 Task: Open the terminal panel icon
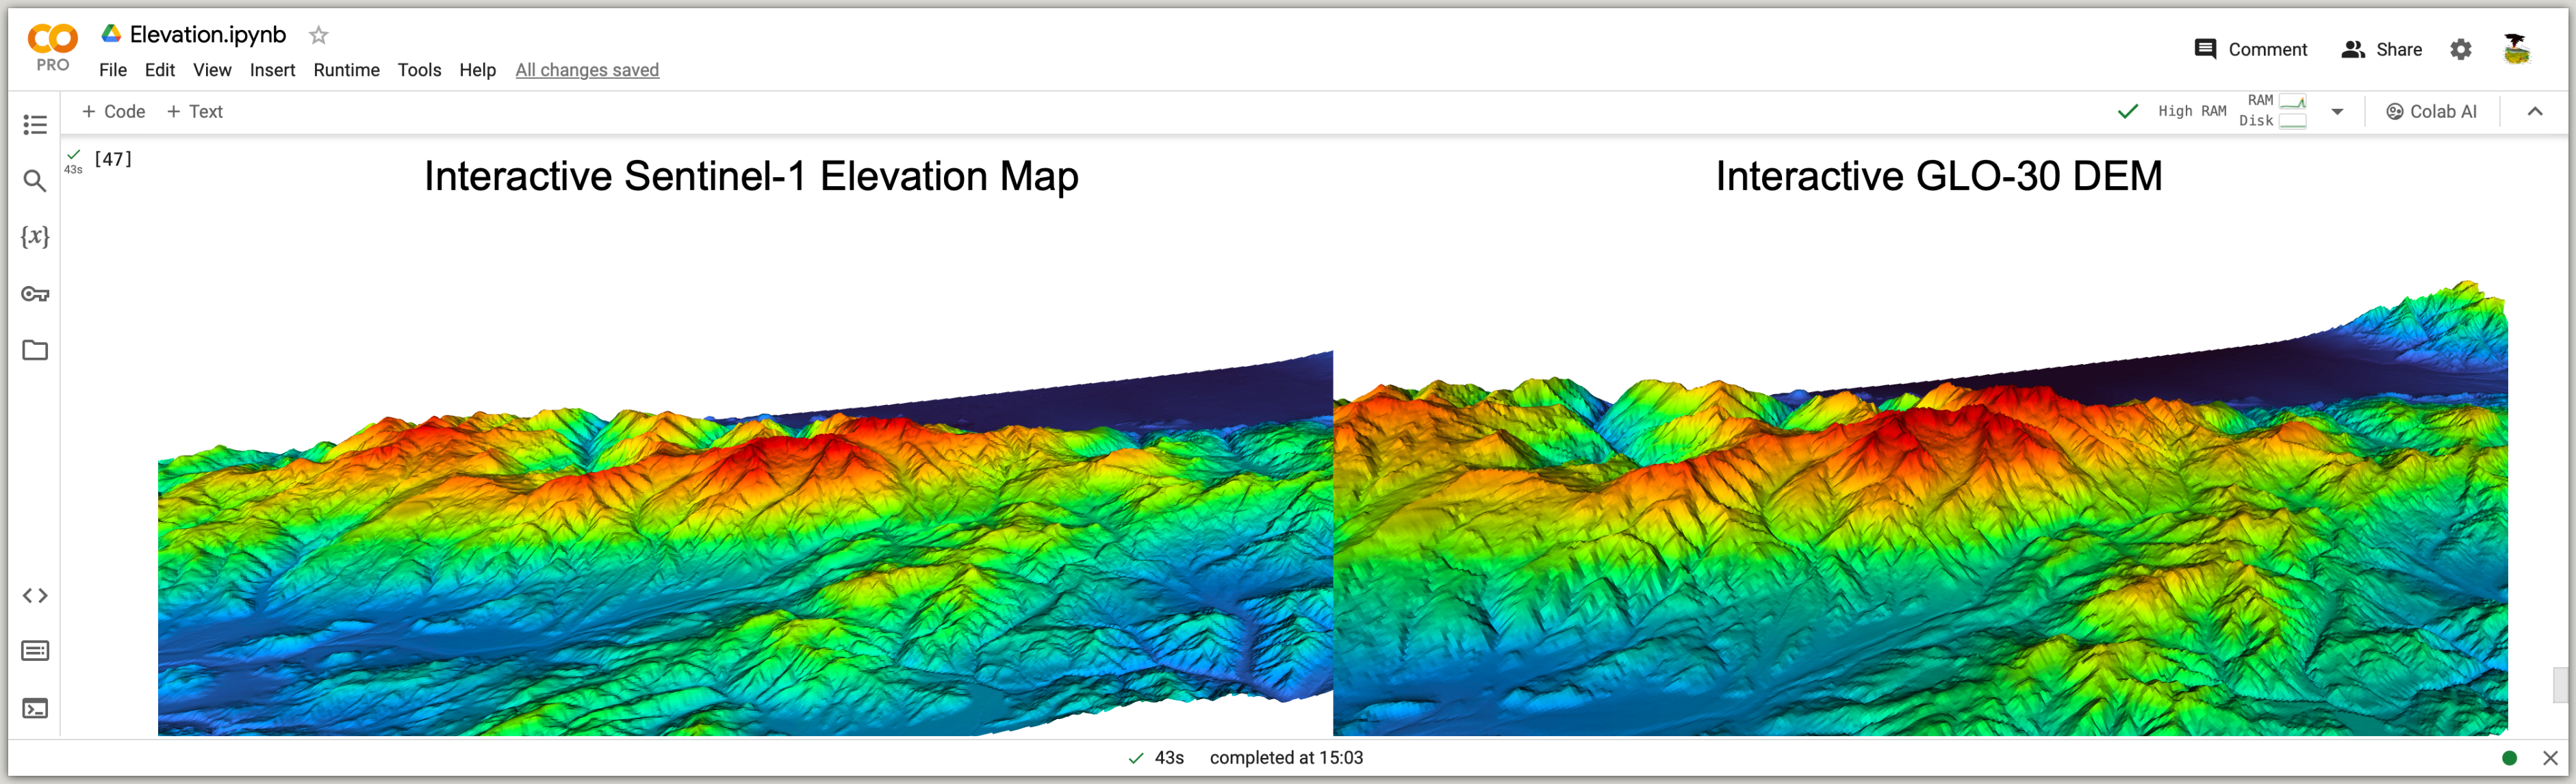point(35,709)
